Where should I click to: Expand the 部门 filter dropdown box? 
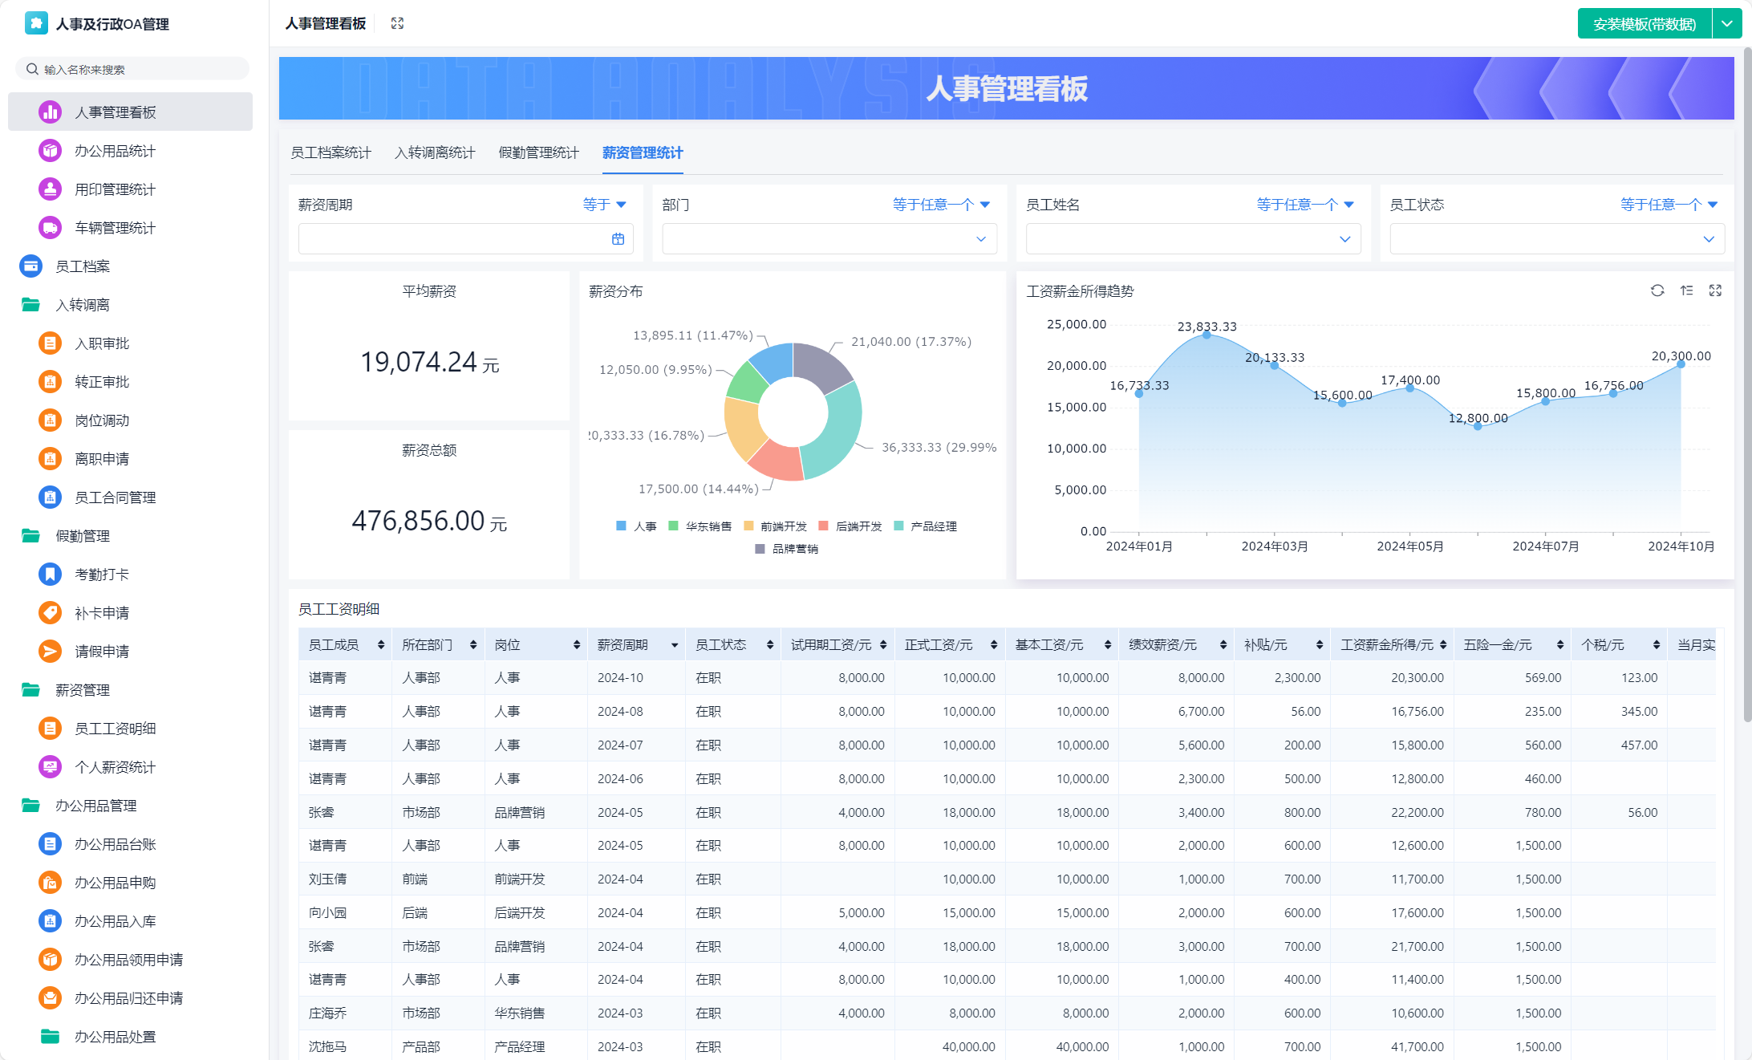(x=829, y=239)
